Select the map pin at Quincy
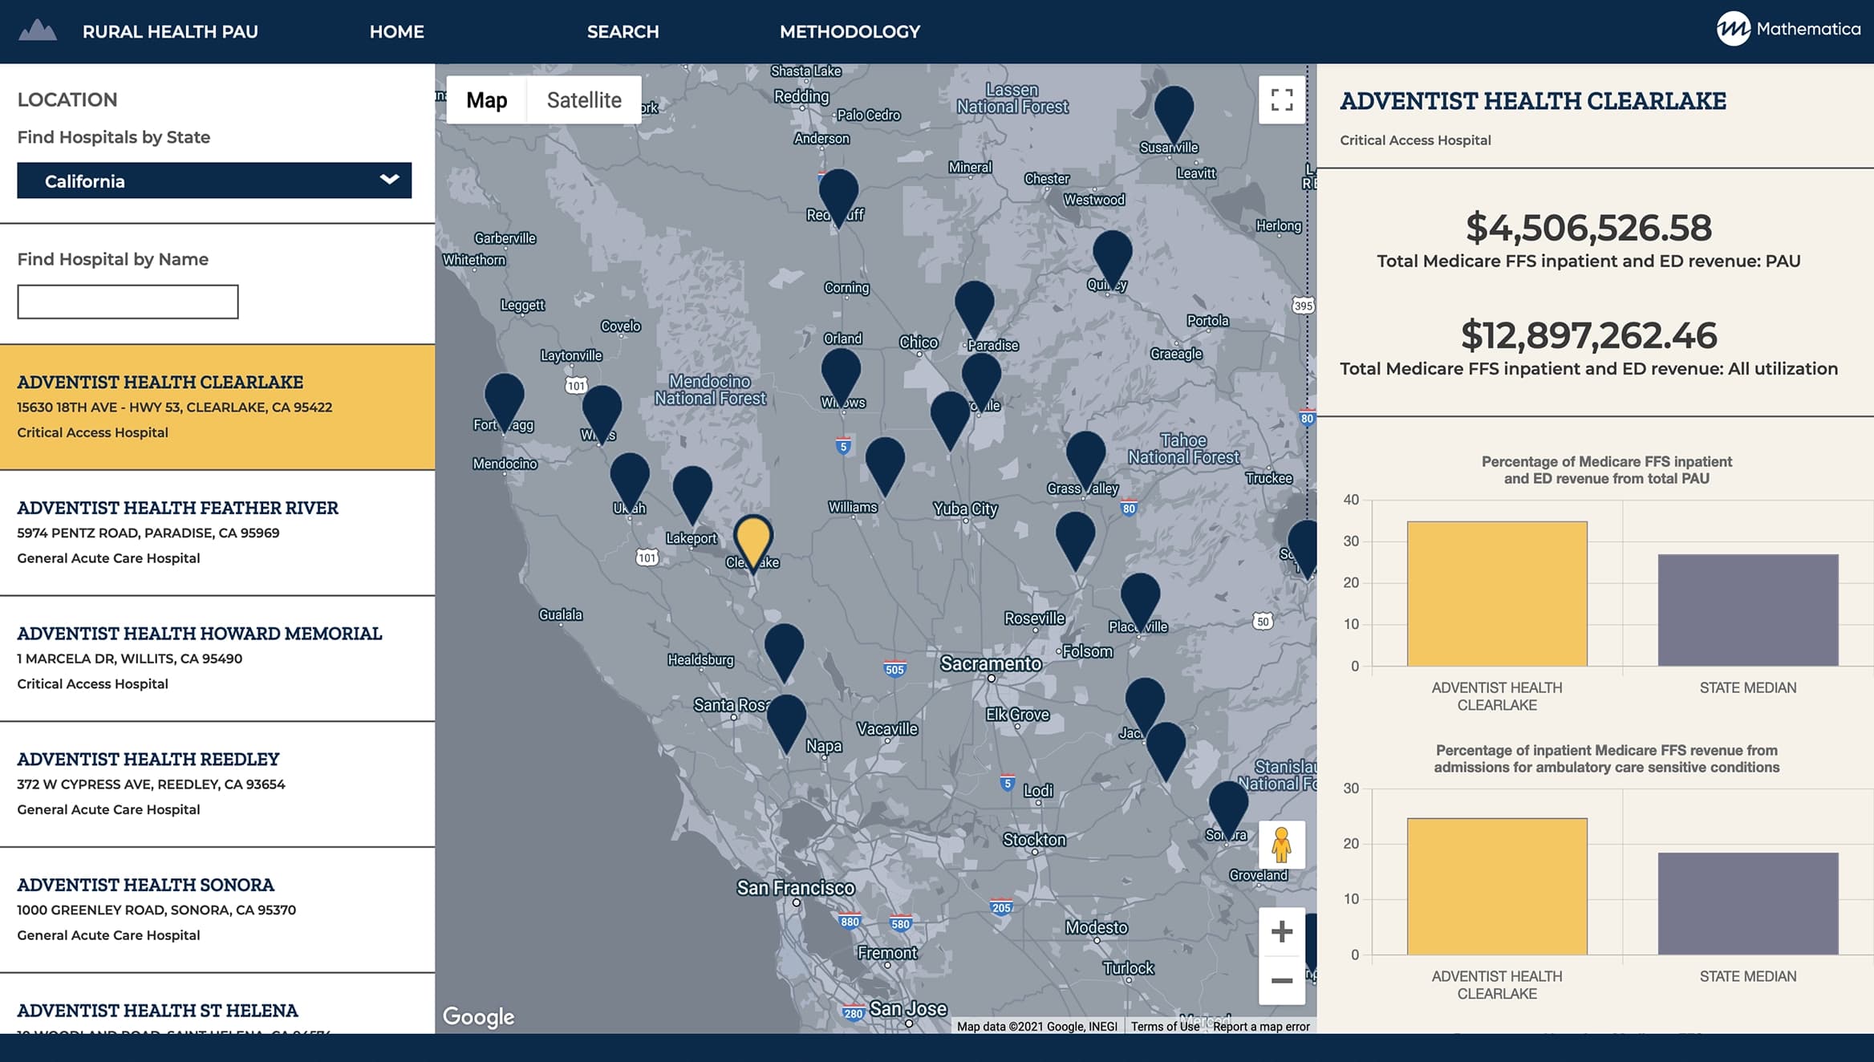 (x=1113, y=257)
